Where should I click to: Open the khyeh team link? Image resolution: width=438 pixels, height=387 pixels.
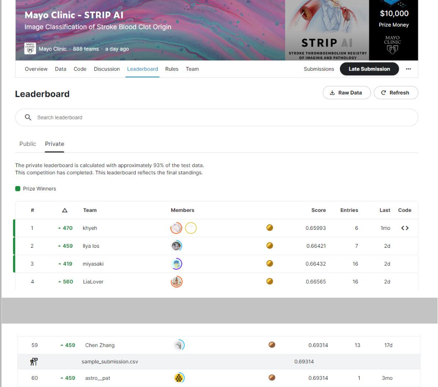(90, 228)
